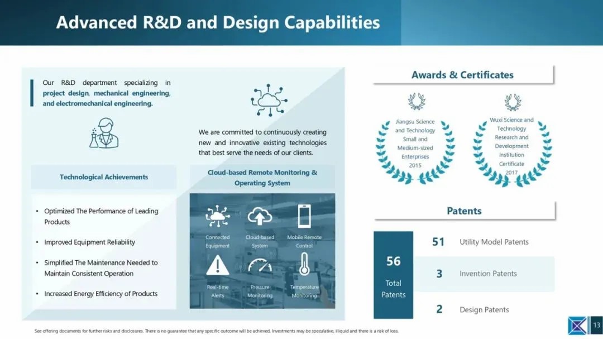Click the Increased Energy Efficiency of Products bullet
603x339 pixels.
coord(100,294)
